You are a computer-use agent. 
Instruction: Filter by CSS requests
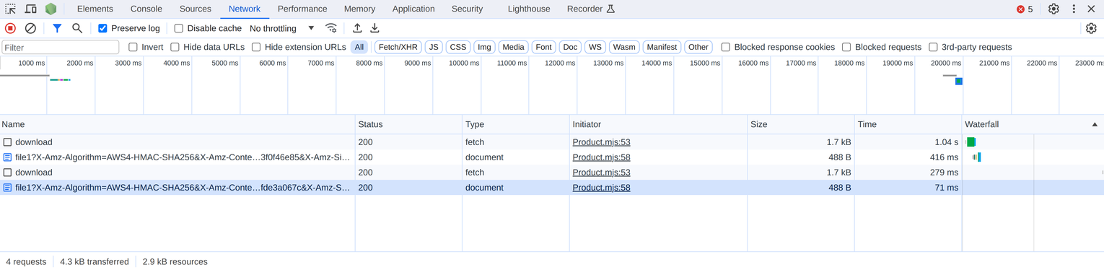(458, 47)
